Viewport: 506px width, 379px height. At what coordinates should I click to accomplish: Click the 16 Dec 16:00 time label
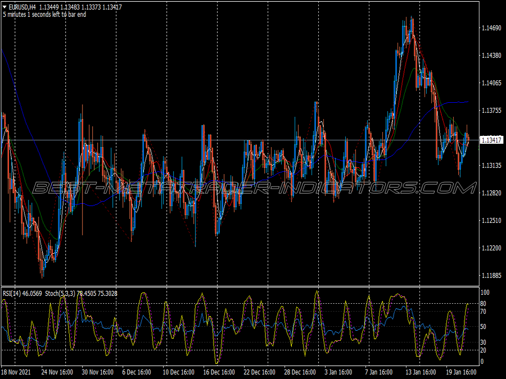[219, 372]
